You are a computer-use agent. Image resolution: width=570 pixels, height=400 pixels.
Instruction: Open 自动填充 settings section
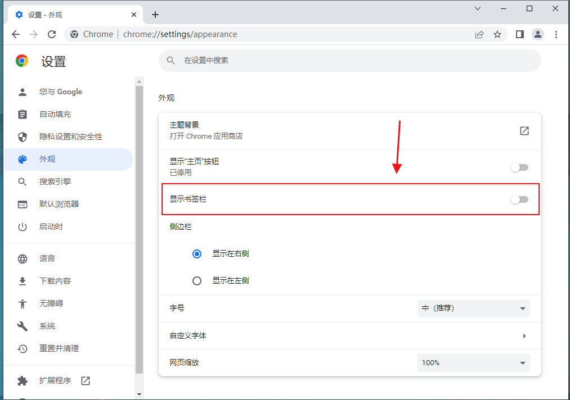click(69, 115)
